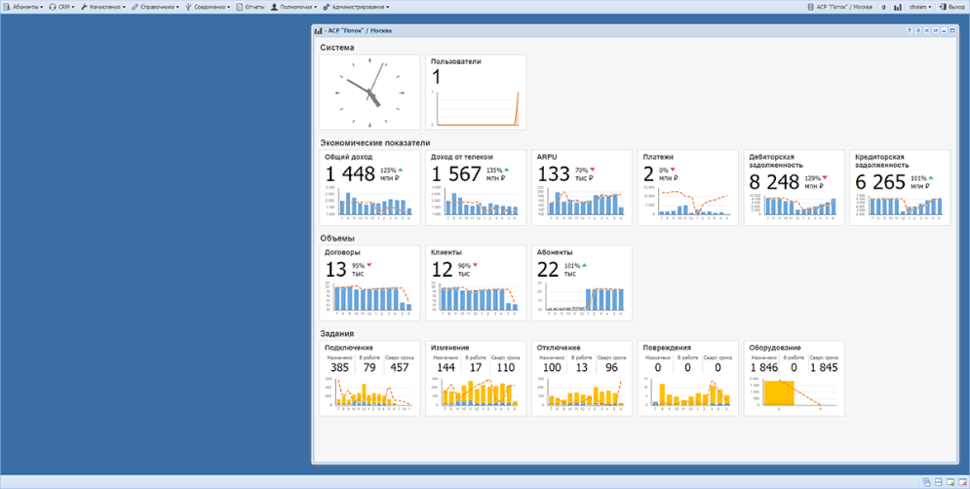This screenshot has width=970, height=489.
Task: Open the Абоненты menu
Action: pos(23,7)
